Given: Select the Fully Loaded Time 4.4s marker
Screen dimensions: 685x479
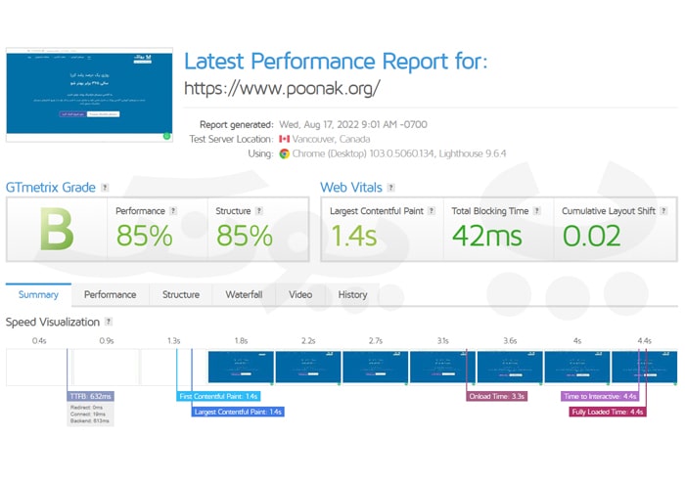Looking at the screenshot, I should [608, 412].
